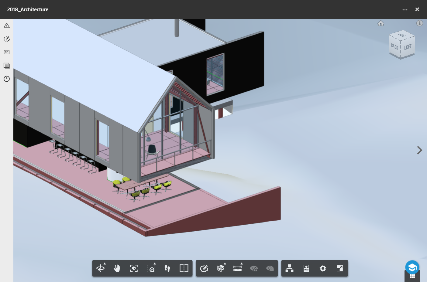
Task: Open the Section tool
Action: click(221, 268)
